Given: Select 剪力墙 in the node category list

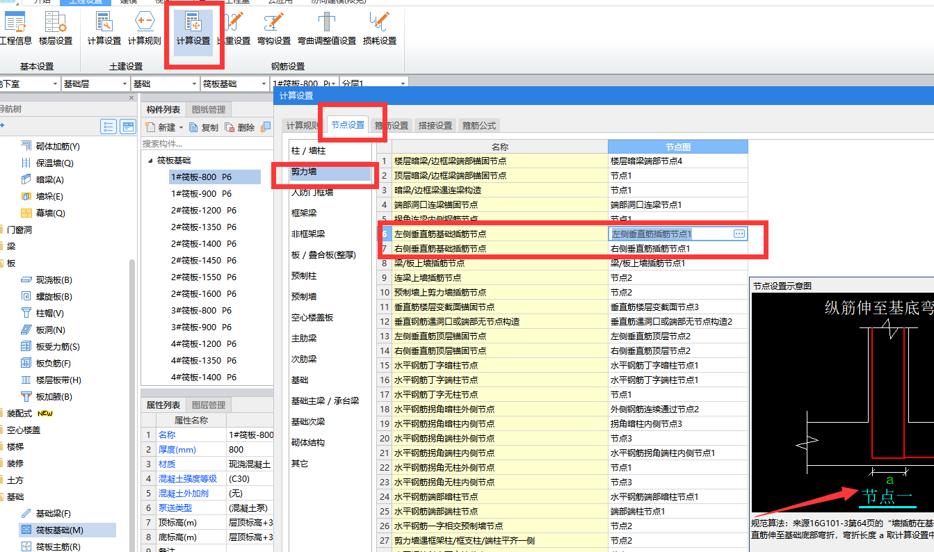Looking at the screenshot, I should (330, 172).
